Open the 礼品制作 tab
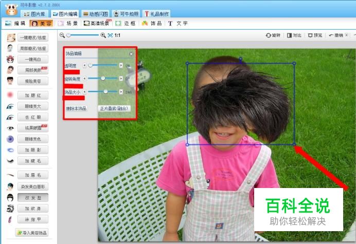 157,14
